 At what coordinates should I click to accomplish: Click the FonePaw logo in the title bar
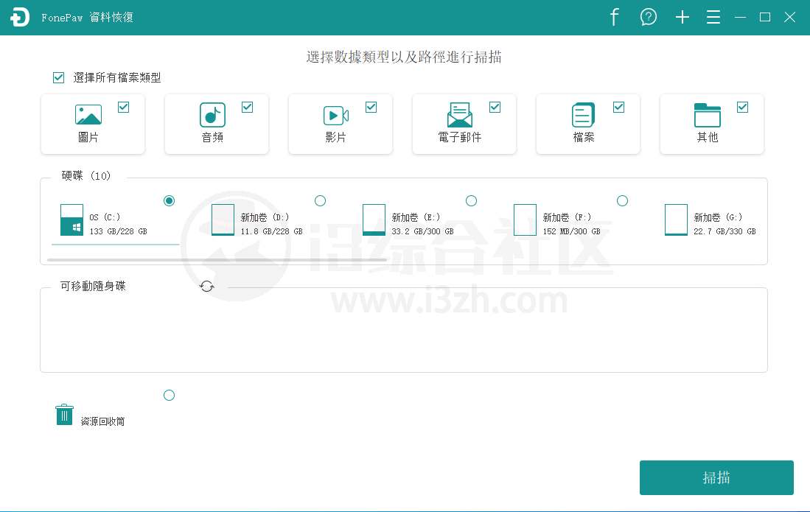tap(20, 16)
